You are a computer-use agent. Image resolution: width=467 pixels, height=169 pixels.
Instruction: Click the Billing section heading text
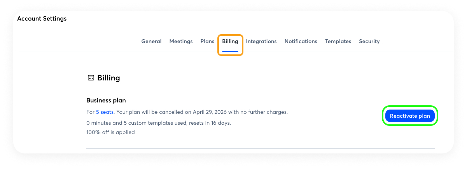point(108,78)
